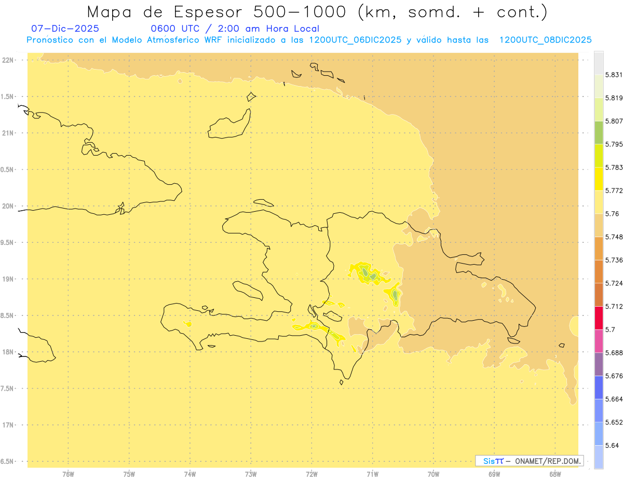Click the "73W" longitude label
Viewport: 623px width, 481px height.
[251, 474]
